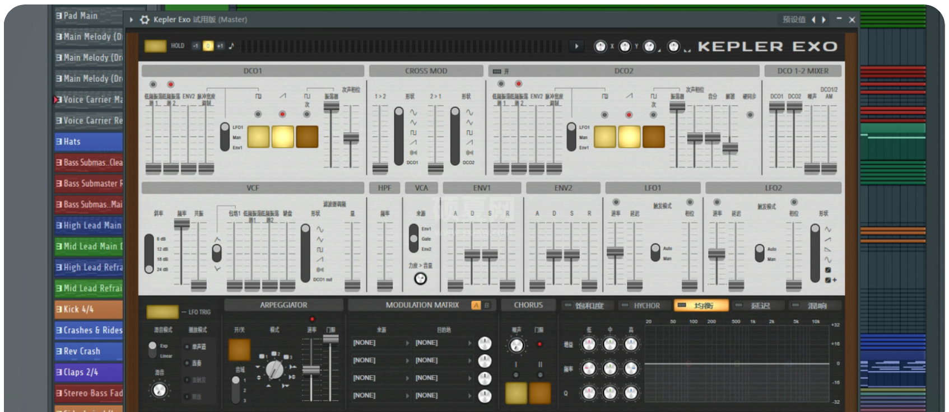This screenshot has height=412, width=949.
Task: Click the DCO1 sawtooth red LED indicator
Action: (x=282, y=114)
